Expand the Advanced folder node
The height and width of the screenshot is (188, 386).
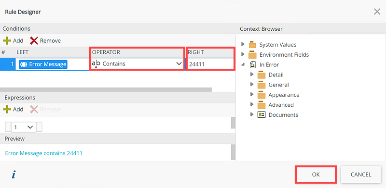coord(251,104)
